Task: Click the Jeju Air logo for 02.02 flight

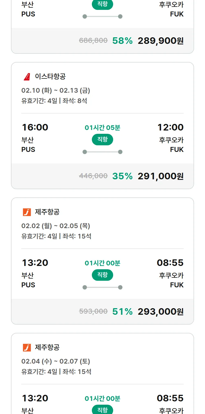Action: tap(27, 212)
